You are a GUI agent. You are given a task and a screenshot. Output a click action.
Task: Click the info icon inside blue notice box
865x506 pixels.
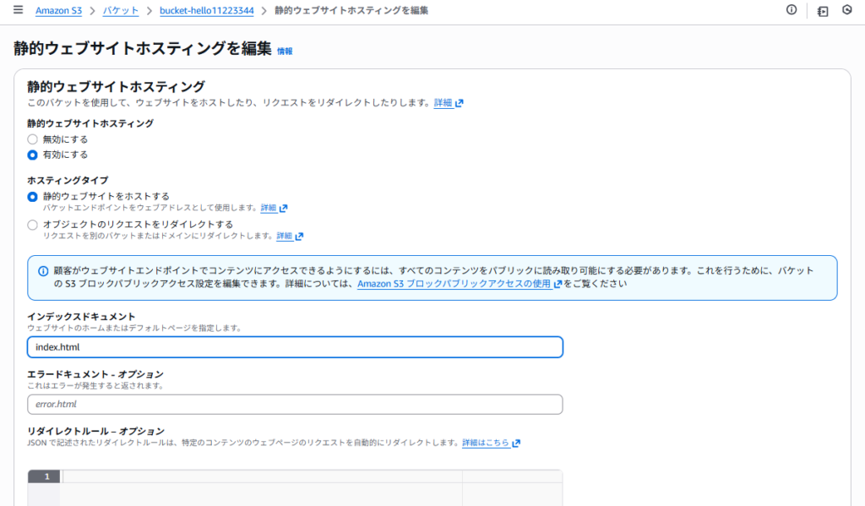(43, 271)
